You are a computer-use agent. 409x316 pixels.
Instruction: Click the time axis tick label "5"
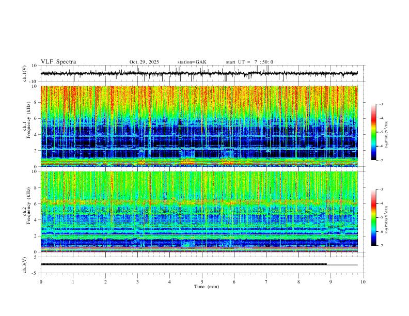(202, 282)
